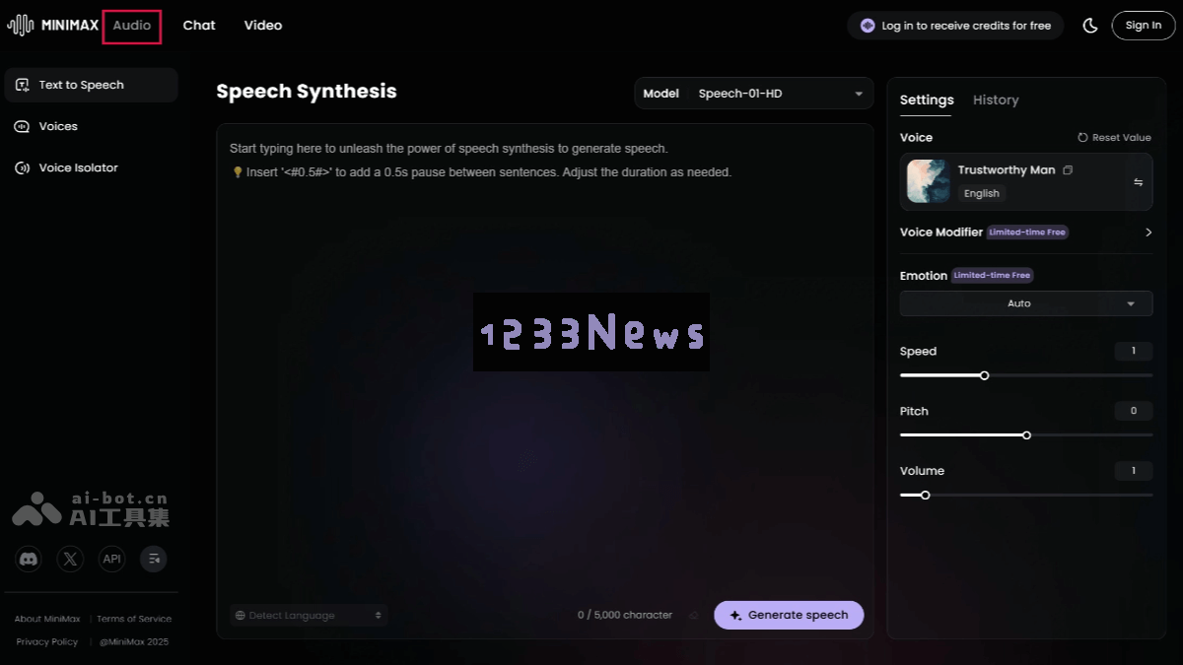Click Reset Value
The image size is (1183, 665).
pos(1114,138)
